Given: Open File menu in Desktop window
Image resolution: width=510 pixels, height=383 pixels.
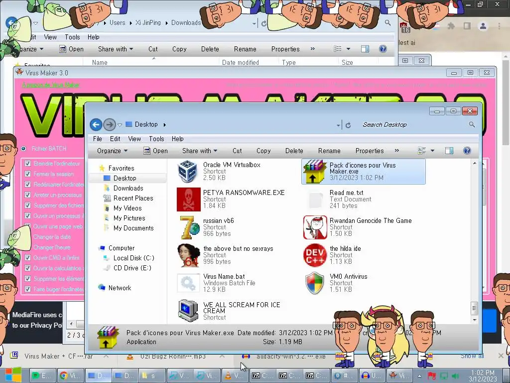Looking at the screenshot, I should pyautogui.click(x=97, y=139).
